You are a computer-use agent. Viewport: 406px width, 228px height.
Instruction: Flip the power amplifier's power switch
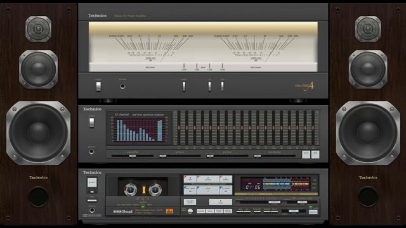[98, 86]
